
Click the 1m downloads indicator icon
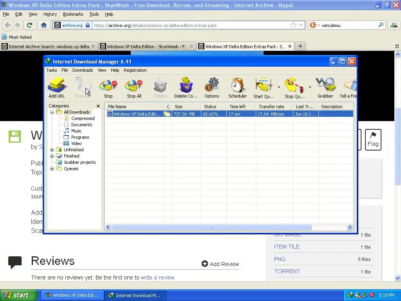(394, 25)
